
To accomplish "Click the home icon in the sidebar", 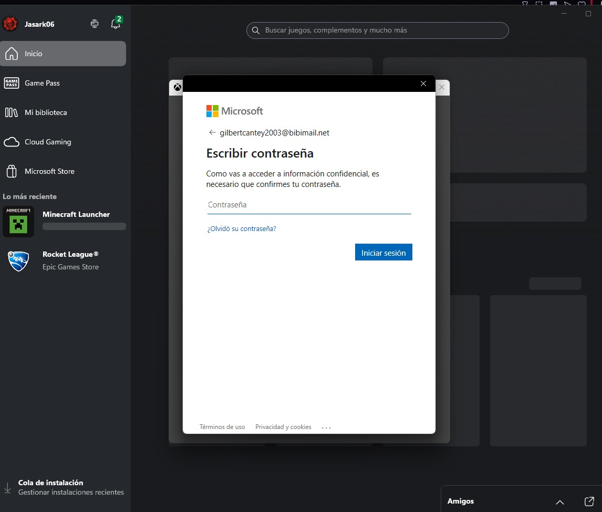I will tap(12, 54).
